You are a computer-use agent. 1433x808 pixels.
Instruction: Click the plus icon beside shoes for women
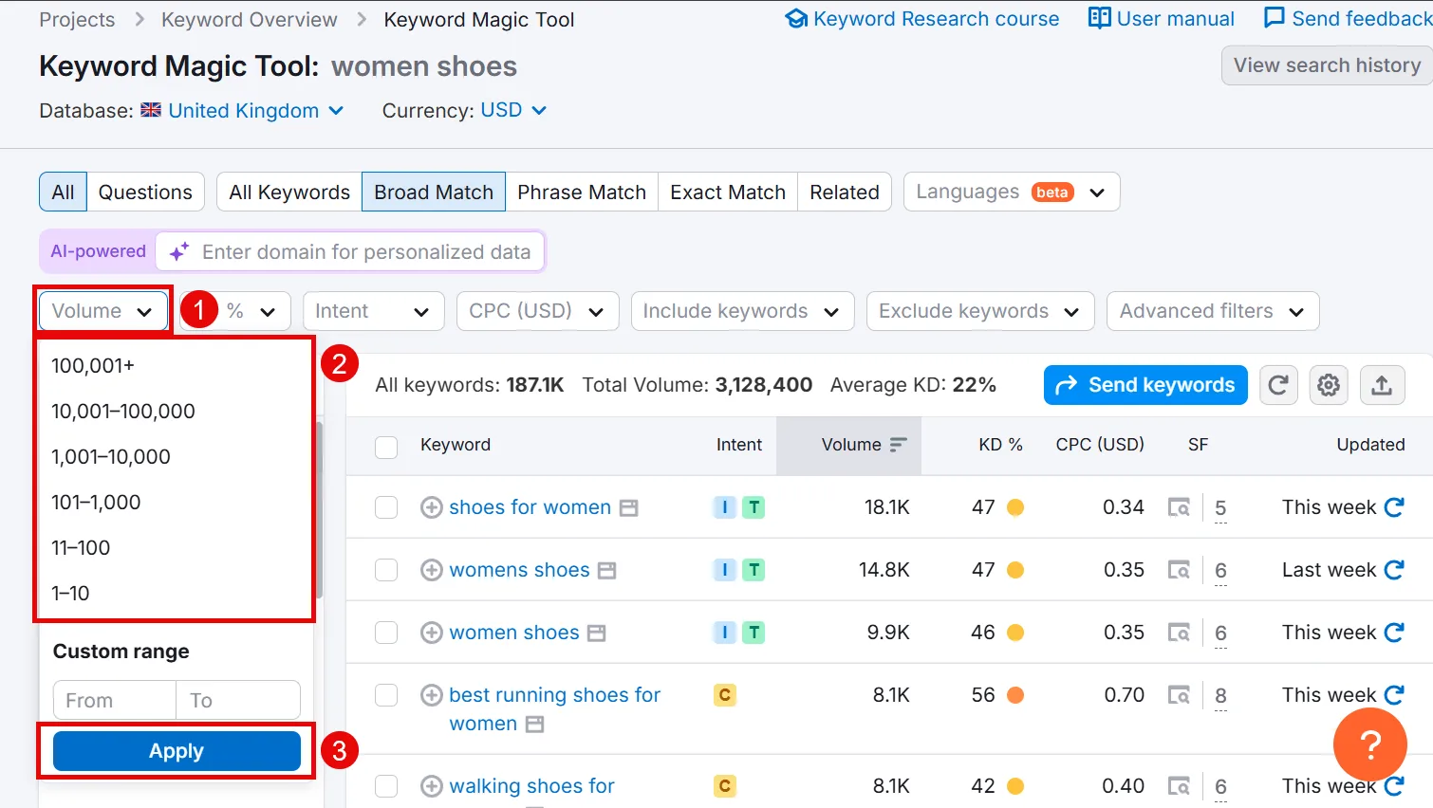pyautogui.click(x=432, y=507)
